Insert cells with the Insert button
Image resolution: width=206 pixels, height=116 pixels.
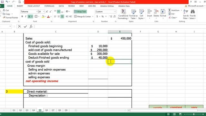149,14
